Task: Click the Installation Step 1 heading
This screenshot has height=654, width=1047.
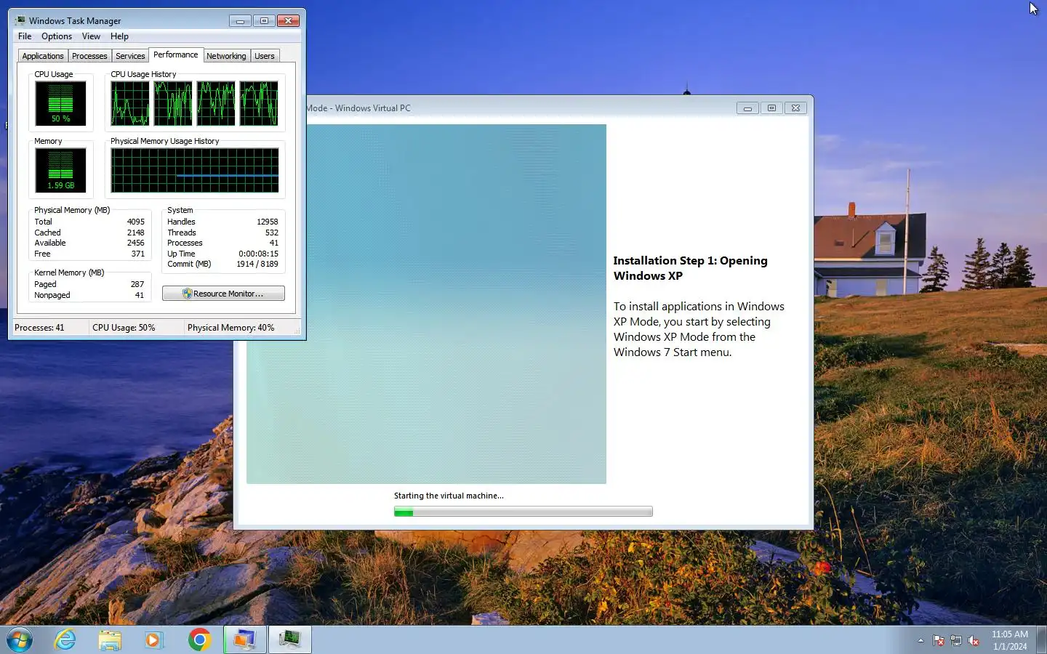Action: click(x=690, y=268)
